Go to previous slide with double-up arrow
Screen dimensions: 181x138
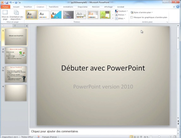tap(178, 121)
